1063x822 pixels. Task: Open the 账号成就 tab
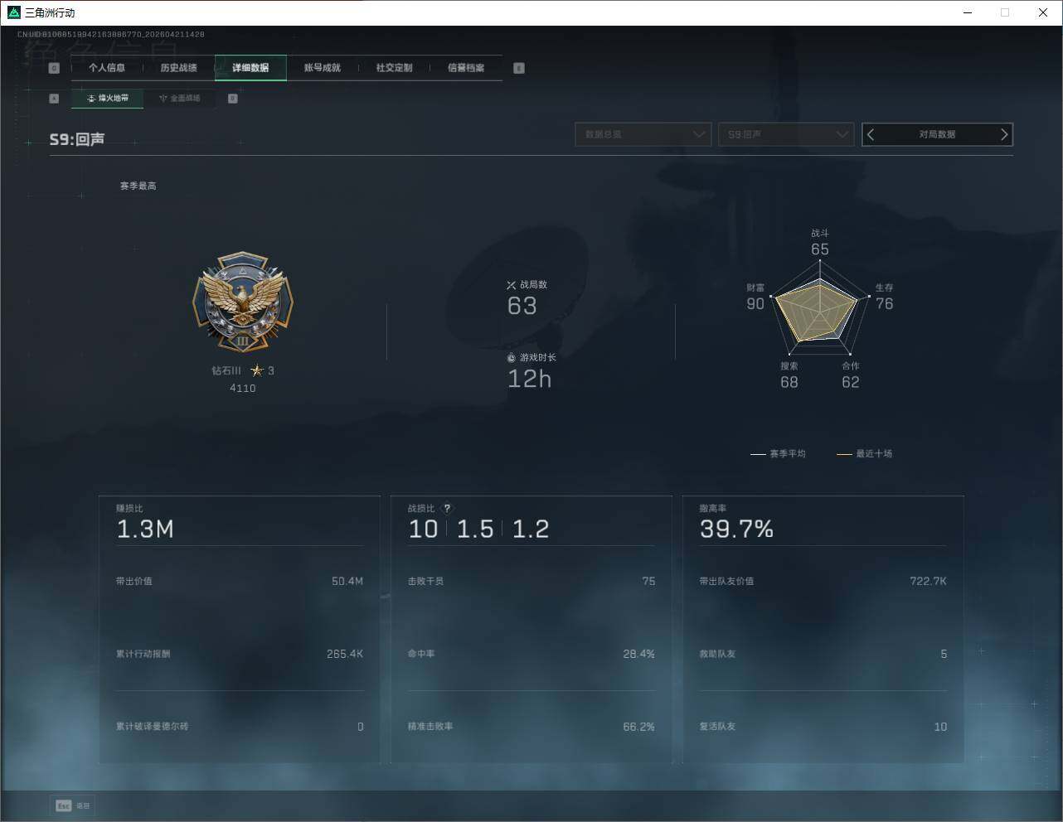pyautogui.click(x=323, y=68)
